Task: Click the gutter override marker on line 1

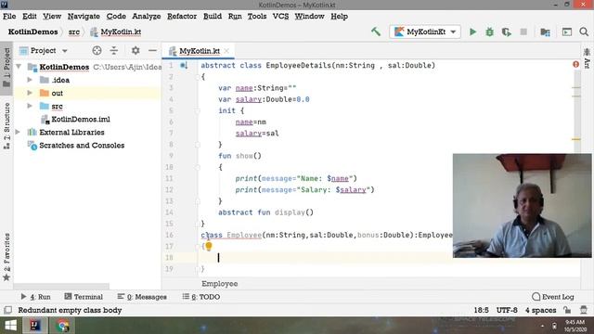Action: (184, 65)
